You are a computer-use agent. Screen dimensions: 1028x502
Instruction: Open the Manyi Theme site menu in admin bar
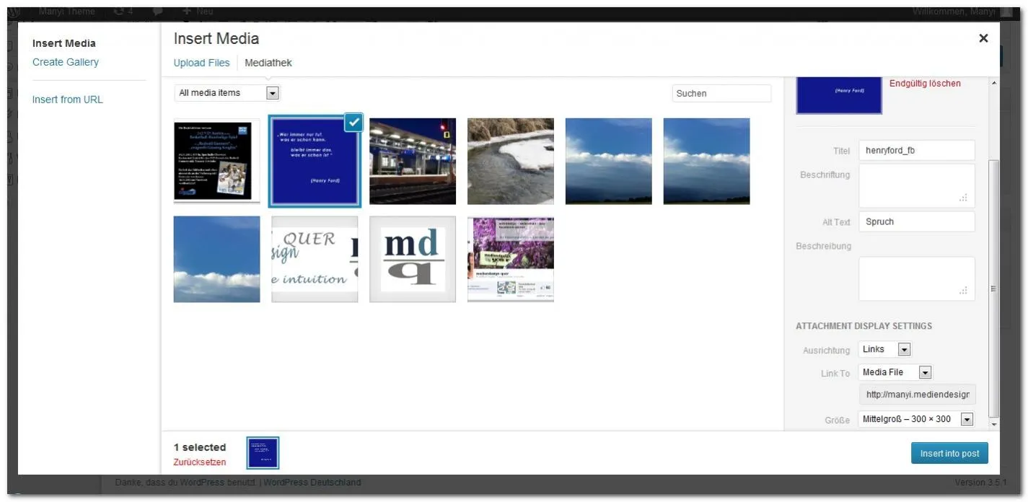(66, 12)
